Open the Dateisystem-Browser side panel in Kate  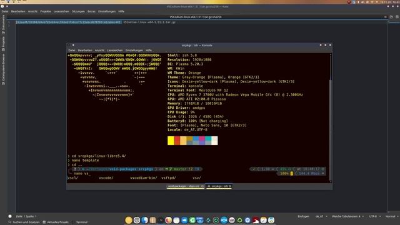tap(3, 69)
